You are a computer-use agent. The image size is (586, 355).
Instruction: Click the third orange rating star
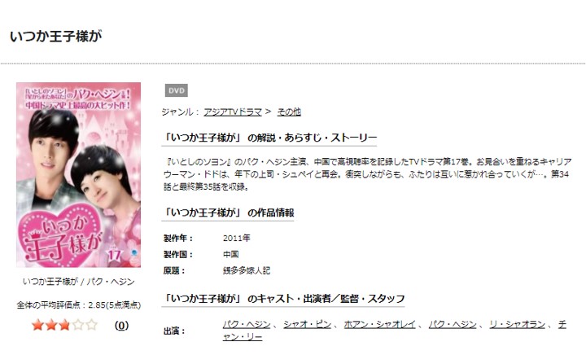pos(64,325)
